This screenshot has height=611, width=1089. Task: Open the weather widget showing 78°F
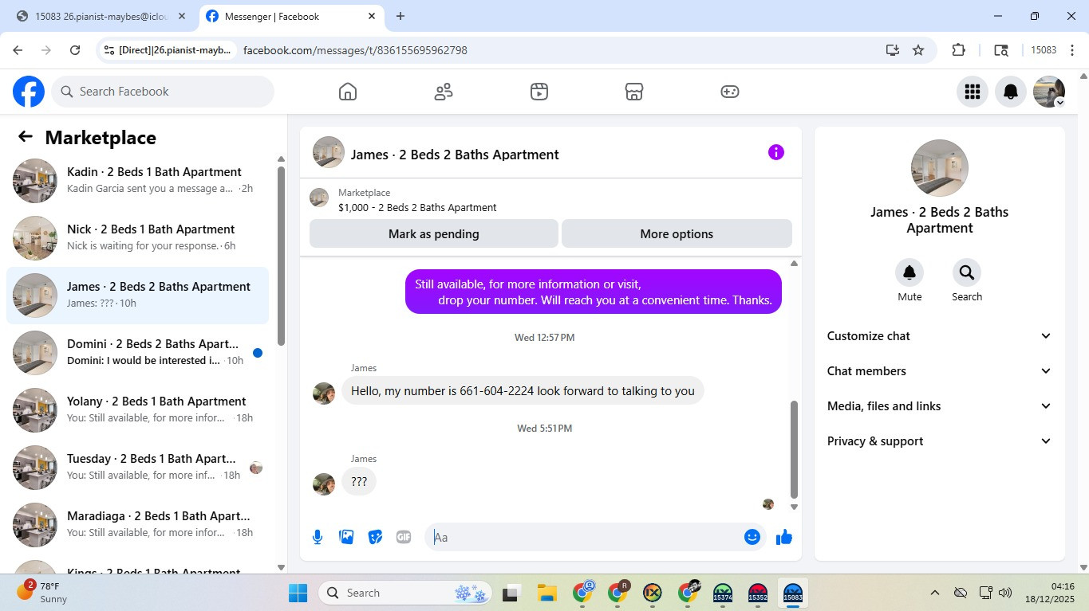[44, 593]
